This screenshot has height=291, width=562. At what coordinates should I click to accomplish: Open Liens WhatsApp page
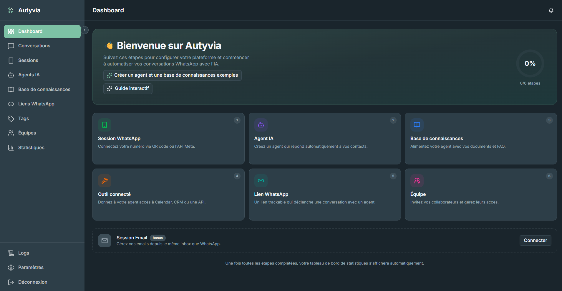[x=42, y=104]
